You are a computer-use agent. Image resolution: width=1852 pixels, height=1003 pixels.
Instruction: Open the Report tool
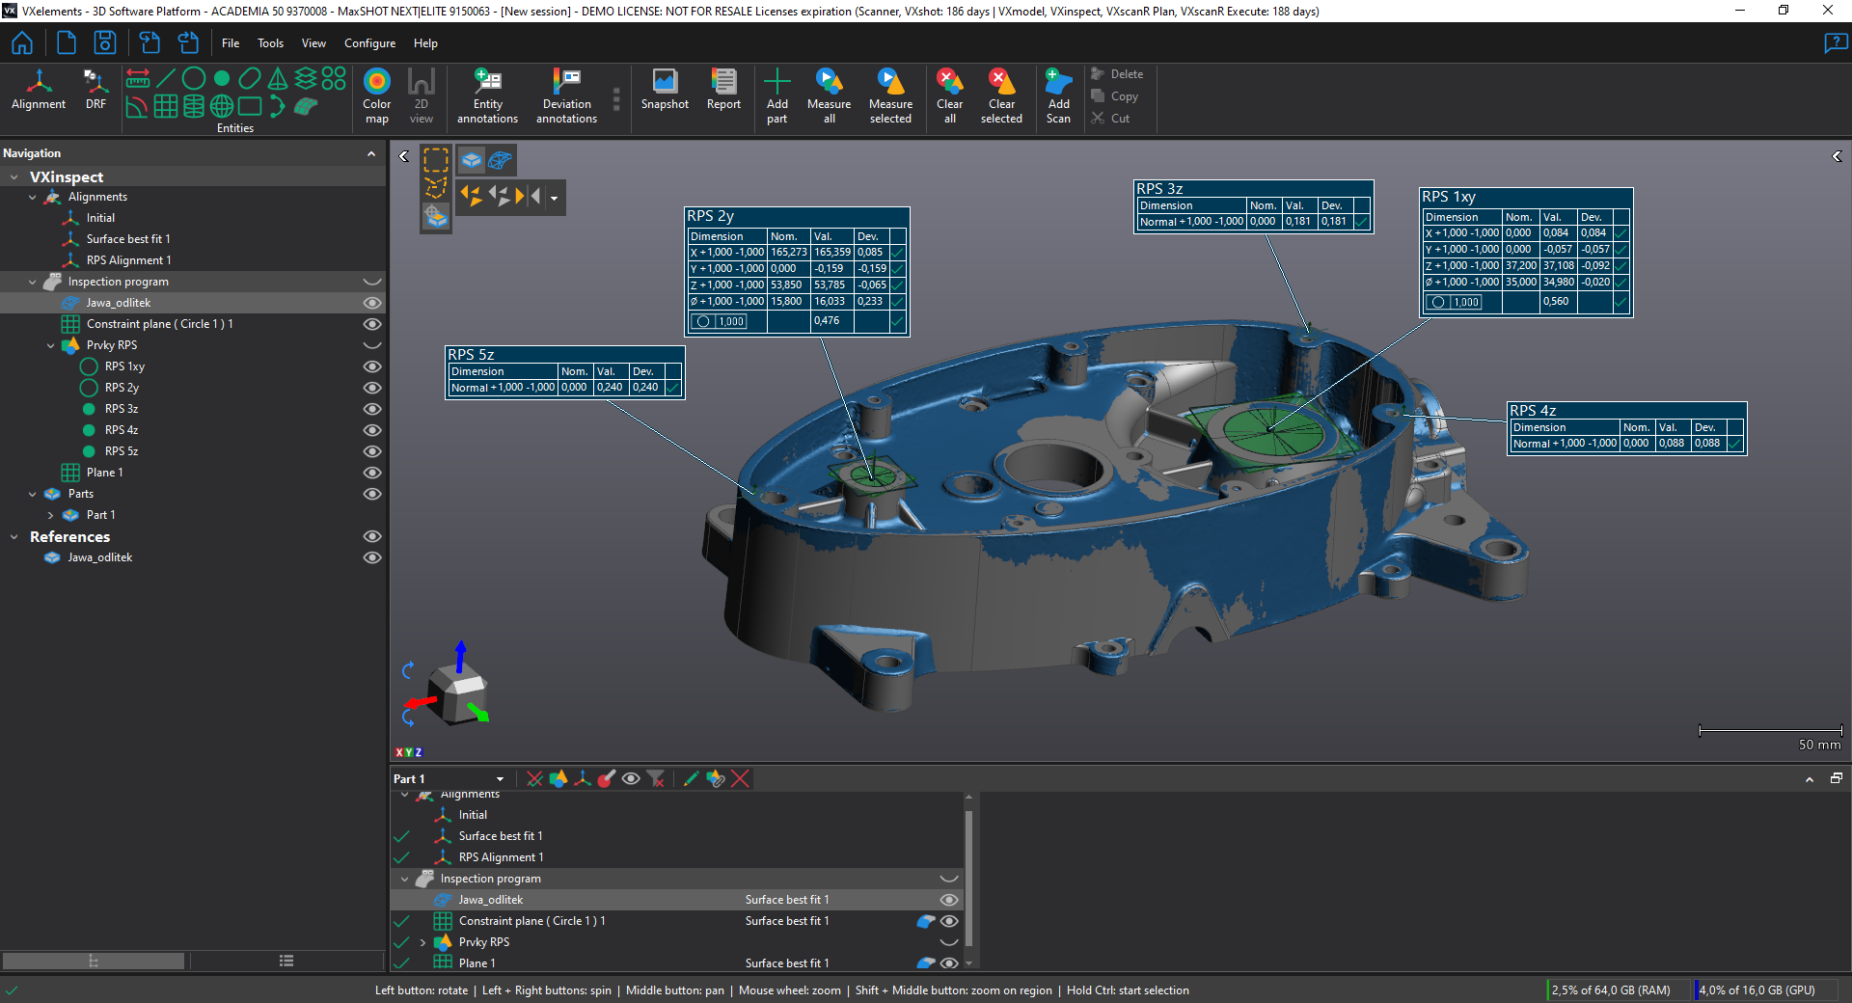tap(723, 91)
